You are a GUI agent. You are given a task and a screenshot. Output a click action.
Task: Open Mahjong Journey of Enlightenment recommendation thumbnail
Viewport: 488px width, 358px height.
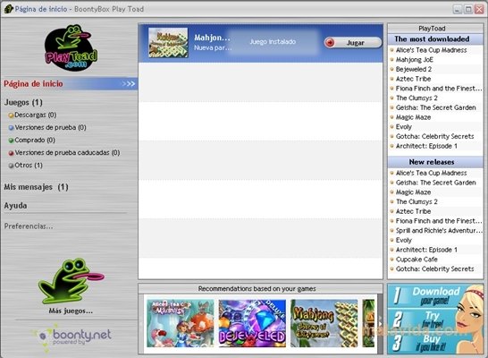(324, 323)
